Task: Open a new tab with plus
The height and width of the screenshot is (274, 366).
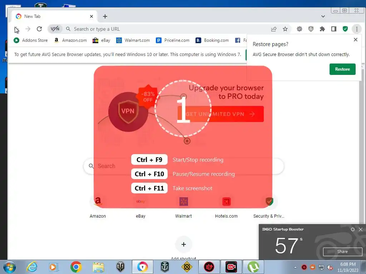Action: (x=105, y=16)
